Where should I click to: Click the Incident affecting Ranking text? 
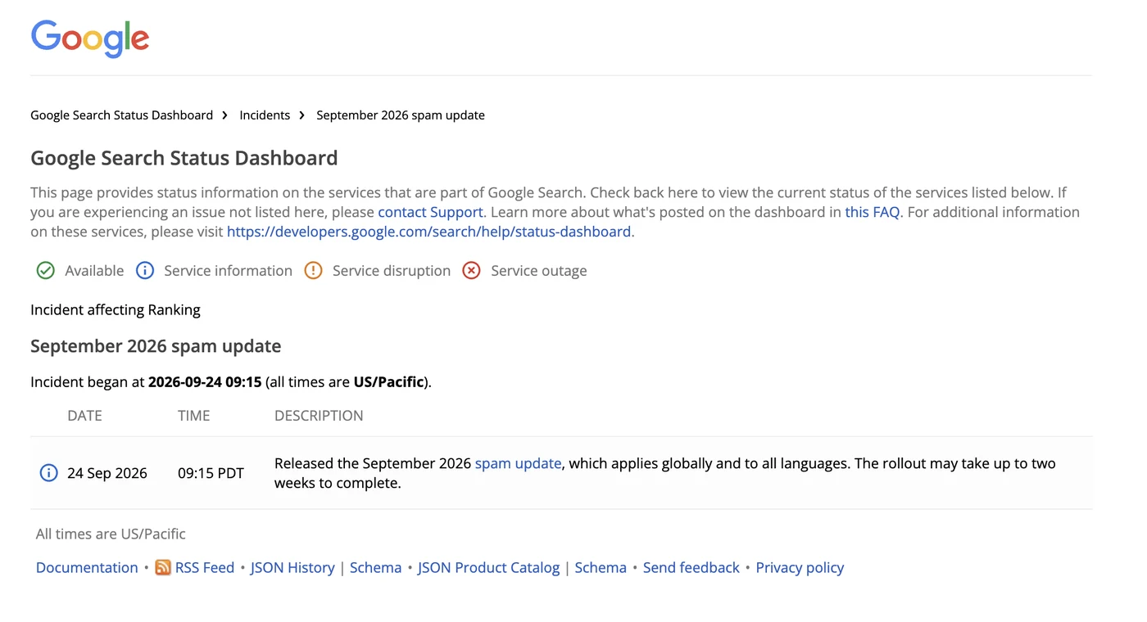[x=116, y=309]
